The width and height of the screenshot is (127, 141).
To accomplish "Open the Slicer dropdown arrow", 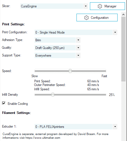I will 86,6.
